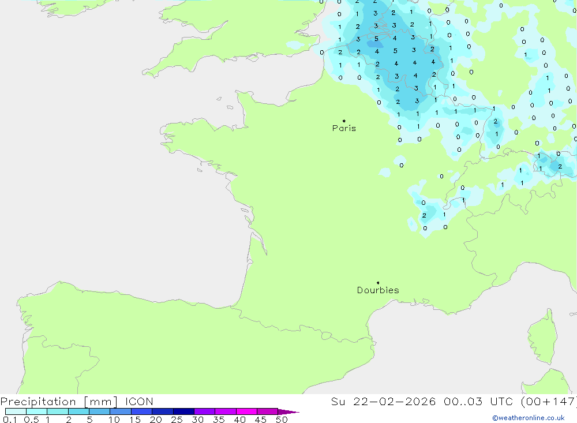Pick the 40–45 mm magenta legend swatch
This screenshot has height=423, width=577.
coord(246,411)
